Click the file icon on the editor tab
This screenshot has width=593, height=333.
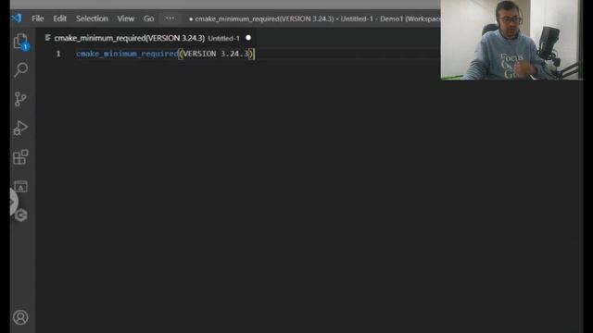[x=47, y=38]
